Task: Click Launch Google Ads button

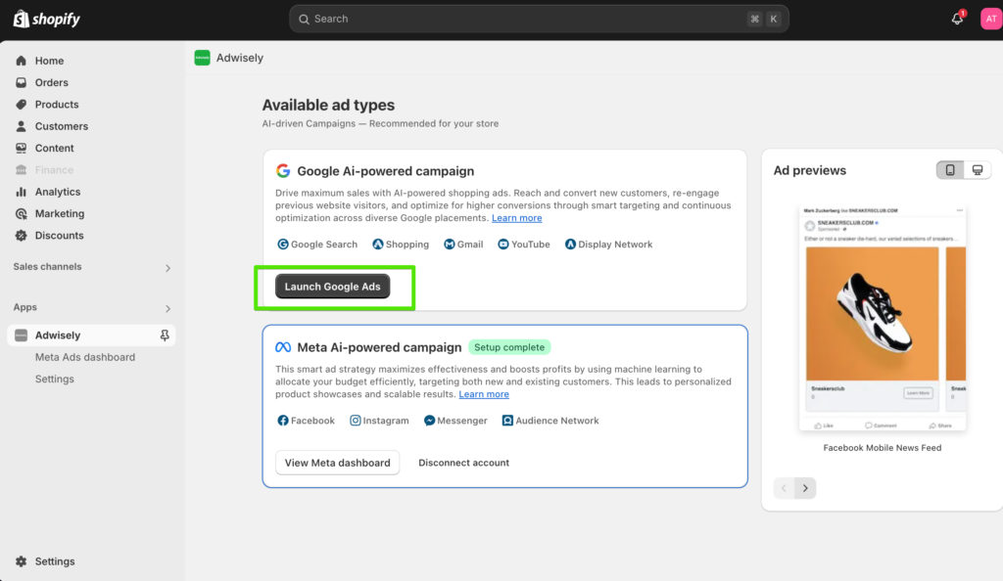Action: [x=333, y=287]
